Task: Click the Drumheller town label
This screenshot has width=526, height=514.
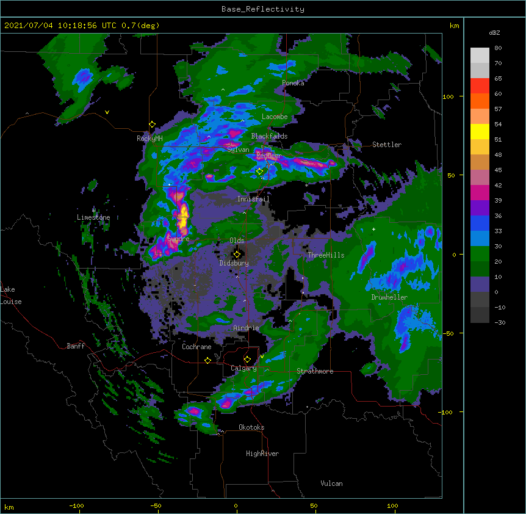Action: (x=389, y=297)
